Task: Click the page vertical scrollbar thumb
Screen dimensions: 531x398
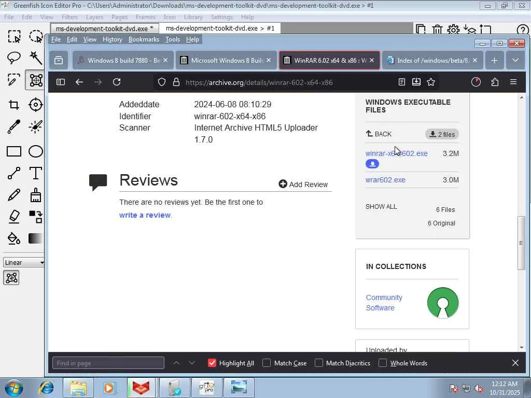Action: click(521, 243)
